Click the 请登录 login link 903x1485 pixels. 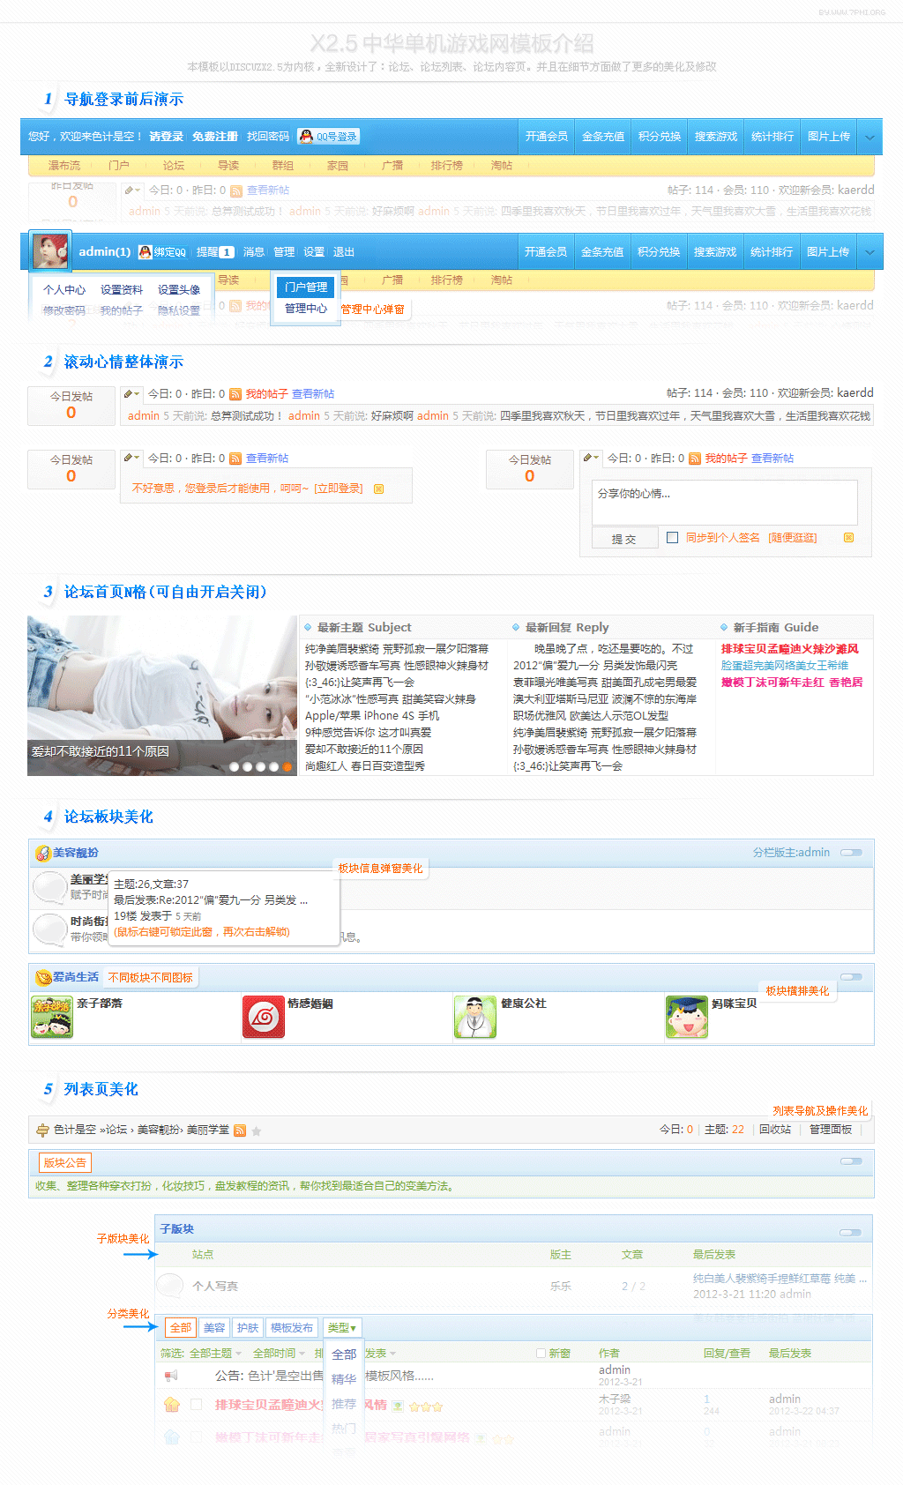coord(167,137)
